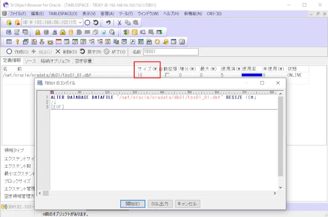
Task: Click the horizontal scrollbar thumb in compile dialog
Action: pyautogui.click(x=46, y=193)
